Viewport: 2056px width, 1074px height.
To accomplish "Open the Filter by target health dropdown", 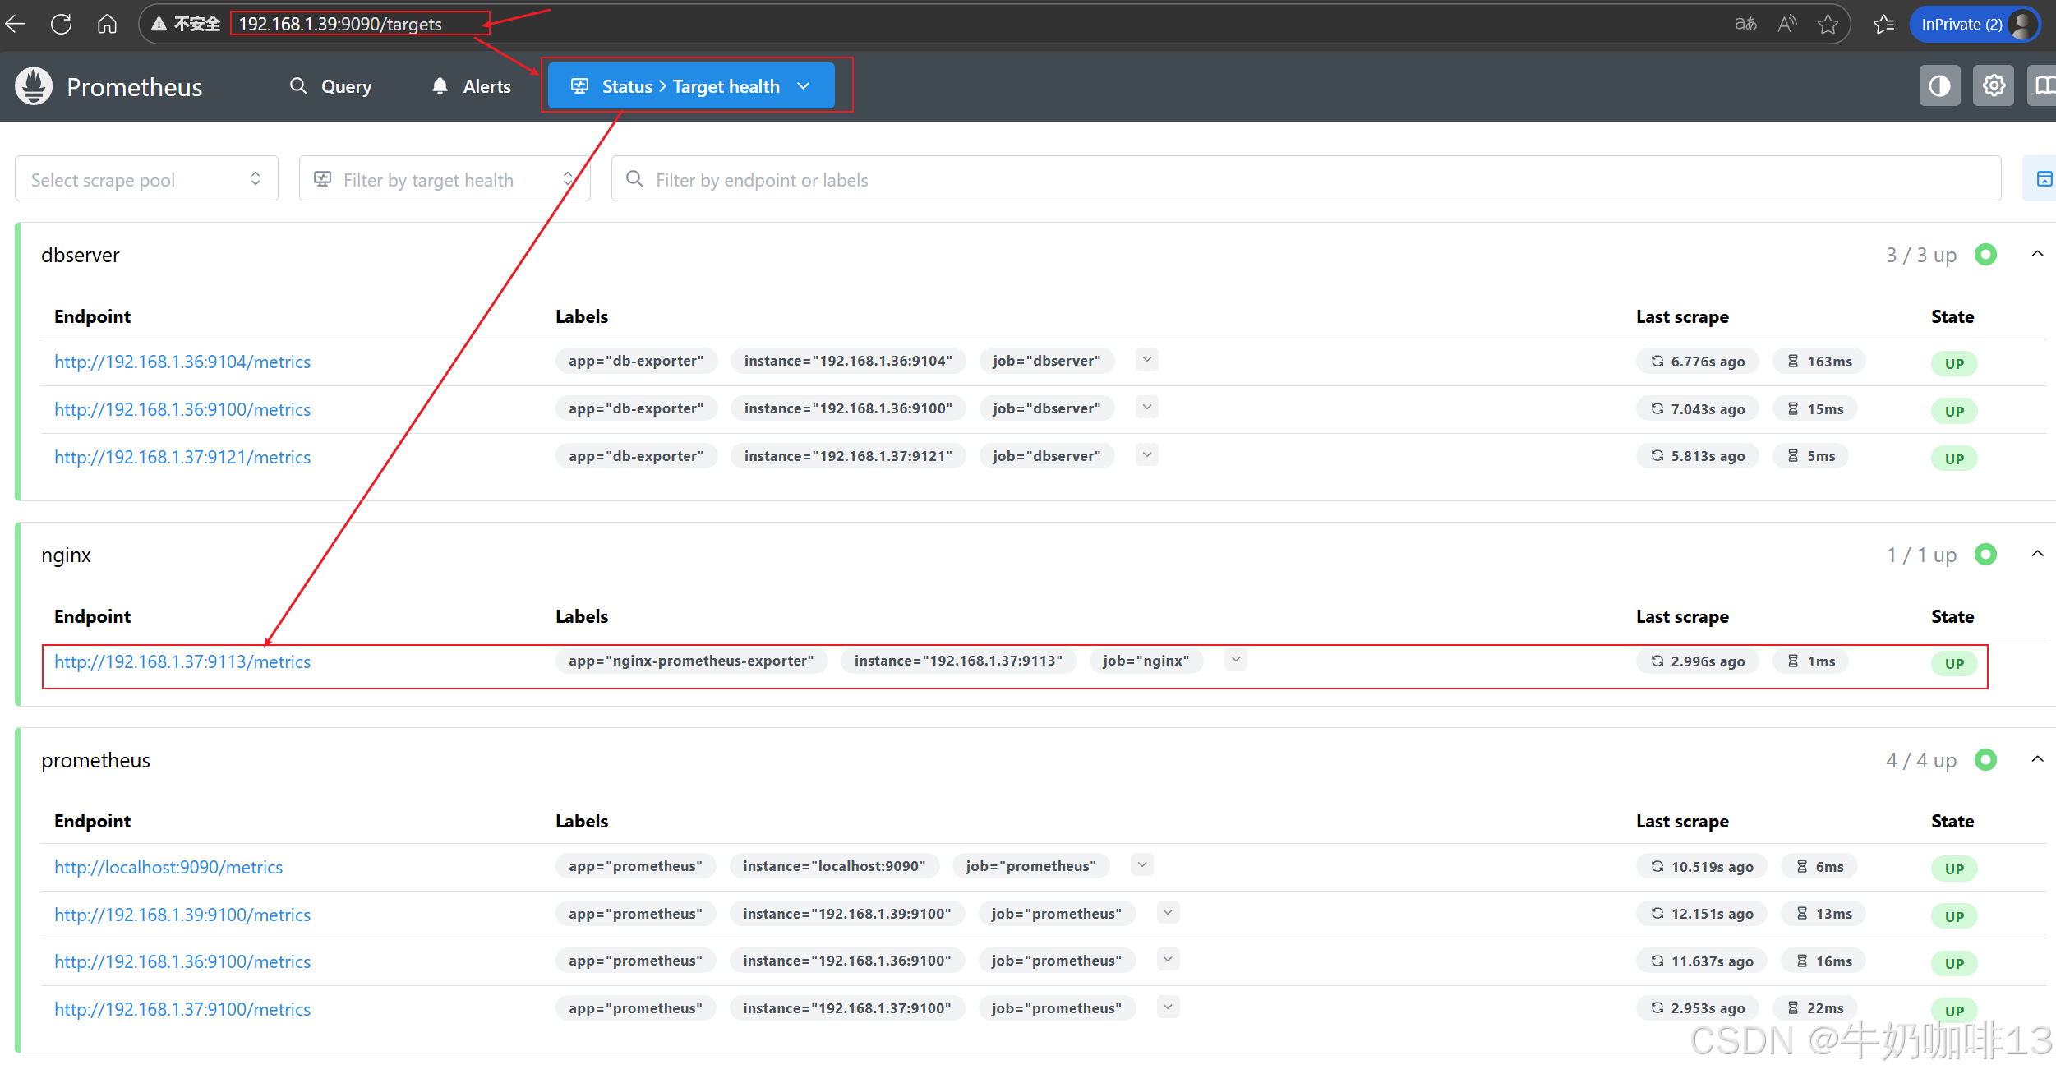I will pos(444,179).
